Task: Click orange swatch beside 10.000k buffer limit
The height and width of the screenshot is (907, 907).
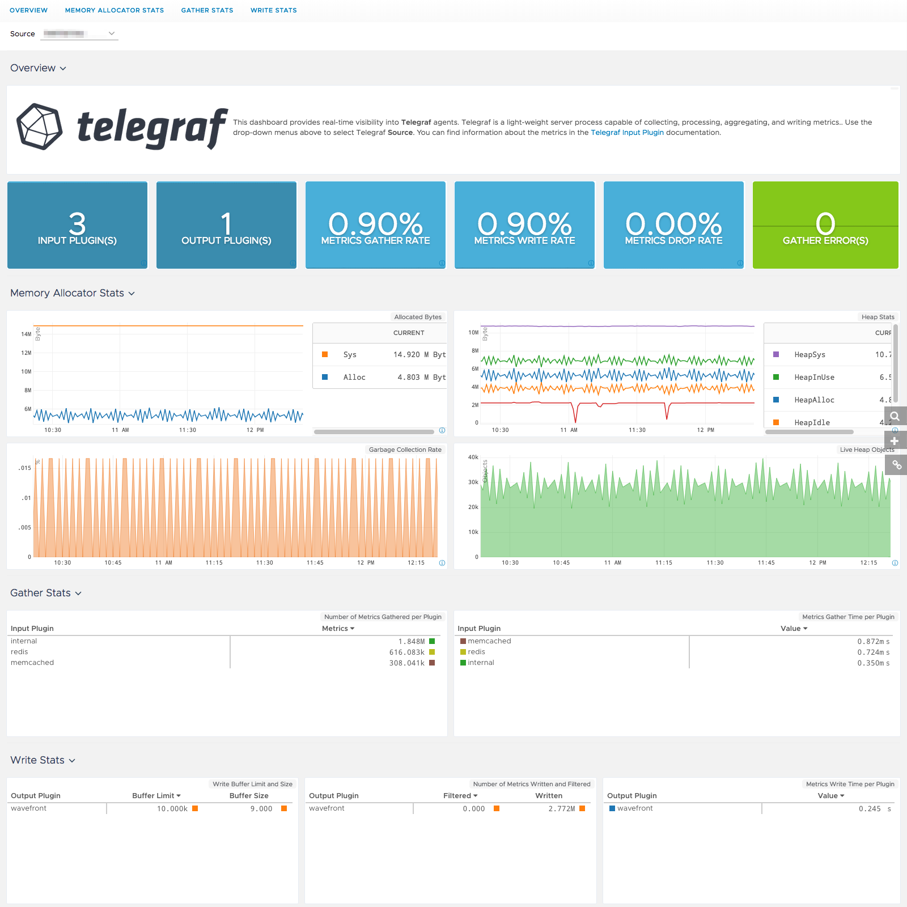Action: coord(195,808)
